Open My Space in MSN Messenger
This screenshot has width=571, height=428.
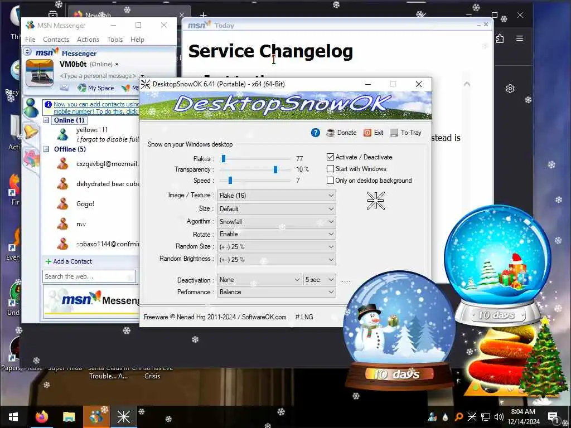click(x=96, y=87)
